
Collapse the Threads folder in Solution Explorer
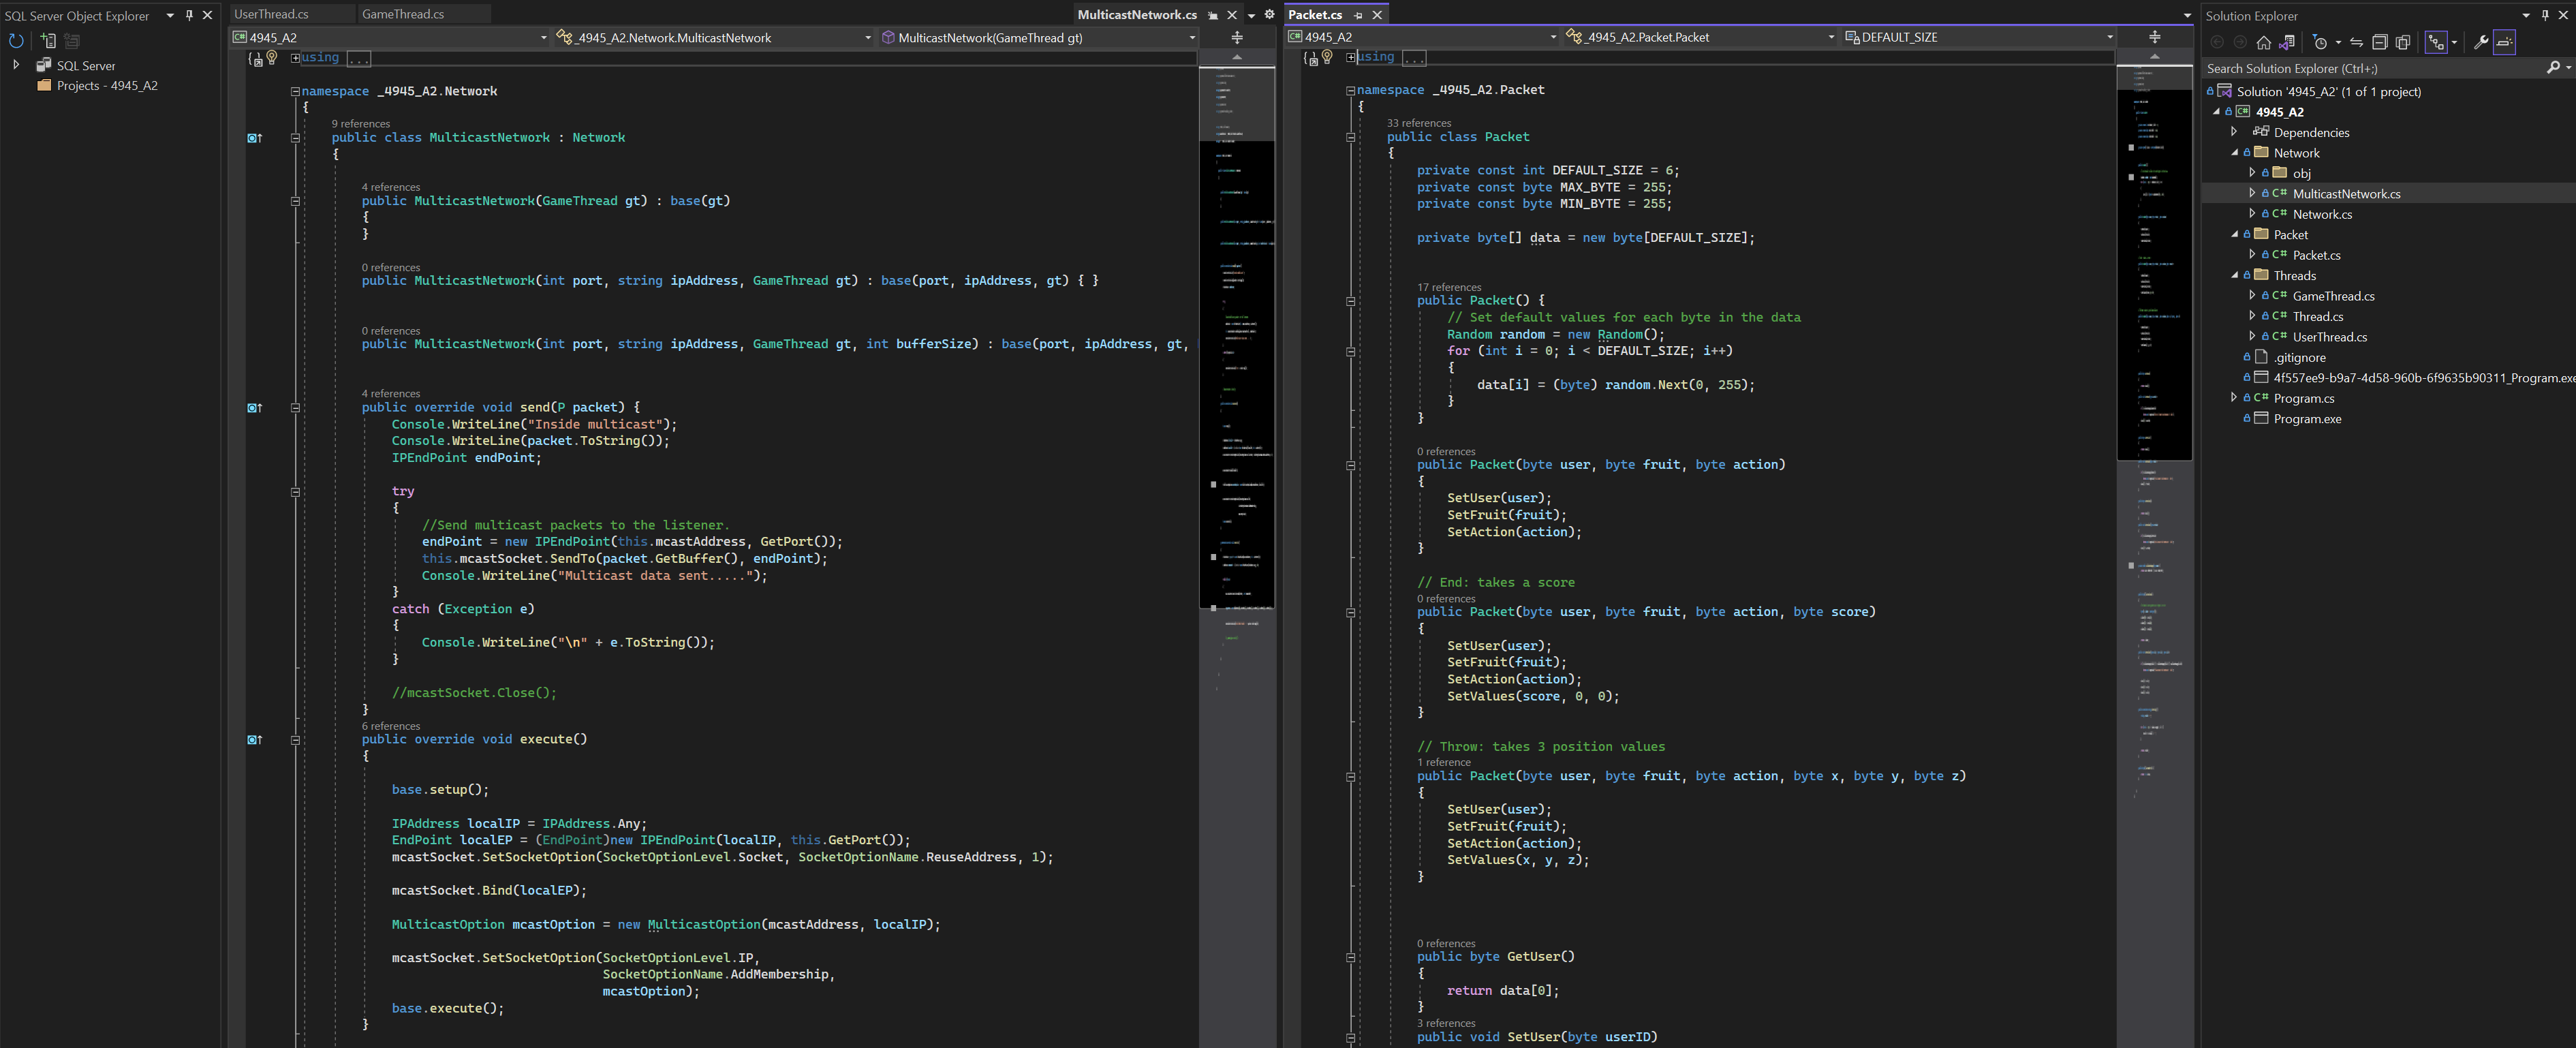(x=2235, y=275)
